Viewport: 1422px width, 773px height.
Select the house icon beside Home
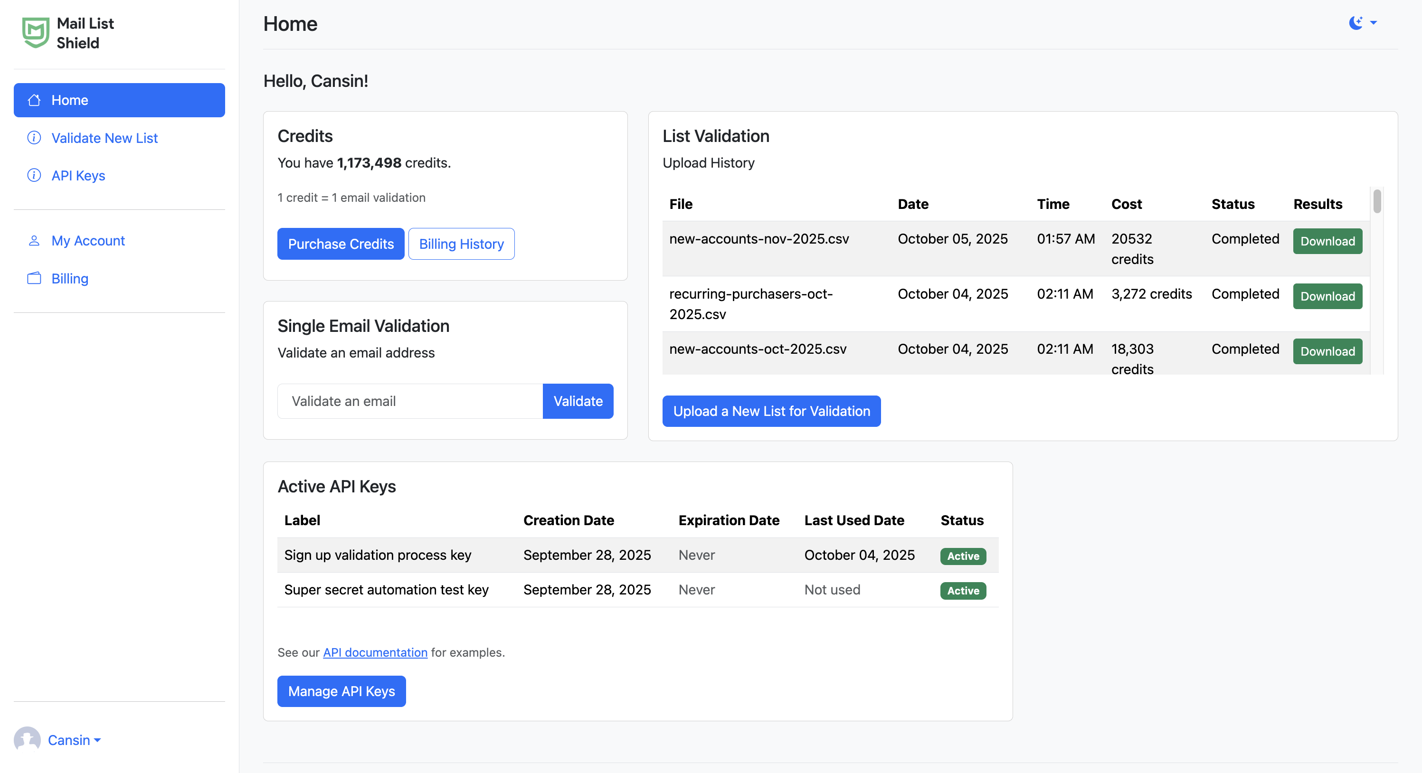coord(34,100)
